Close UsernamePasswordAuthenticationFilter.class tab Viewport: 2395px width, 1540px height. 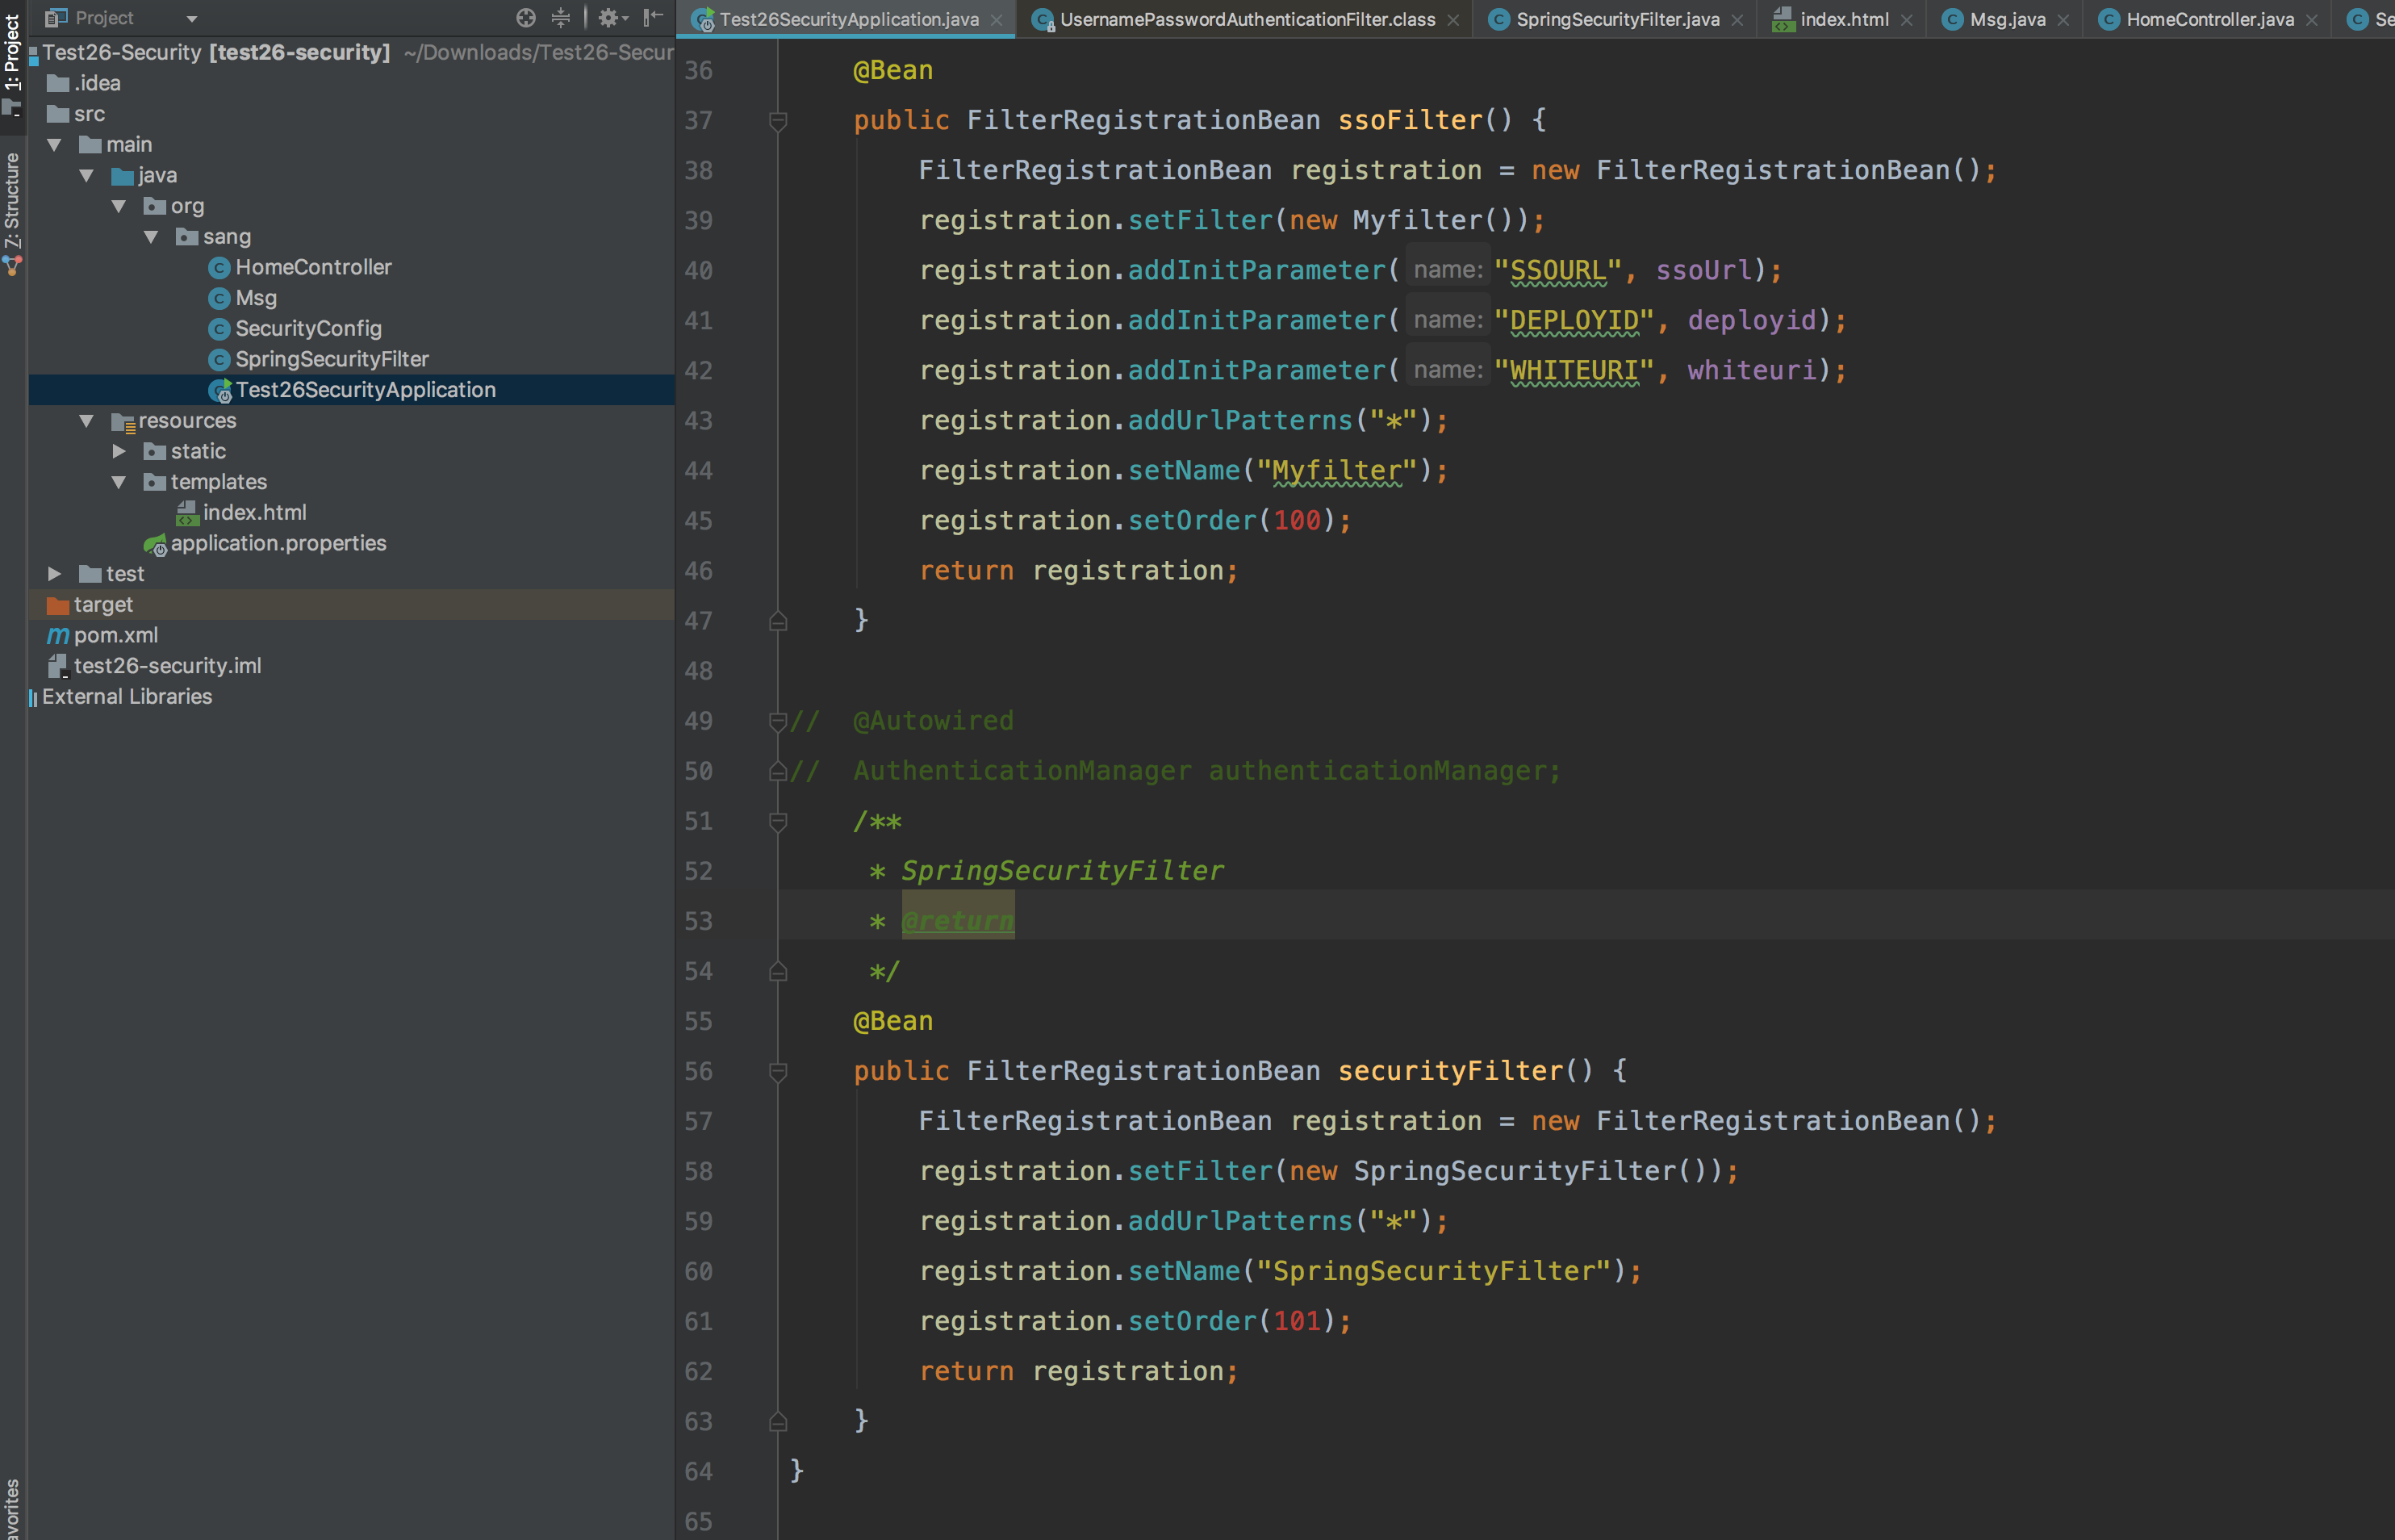(x=1452, y=20)
